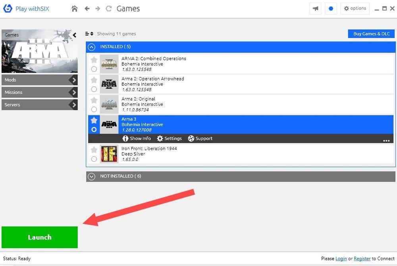Open the Games ARMA banner thumbnail
Screen dimensions: 397x266
pyautogui.click(x=39, y=51)
